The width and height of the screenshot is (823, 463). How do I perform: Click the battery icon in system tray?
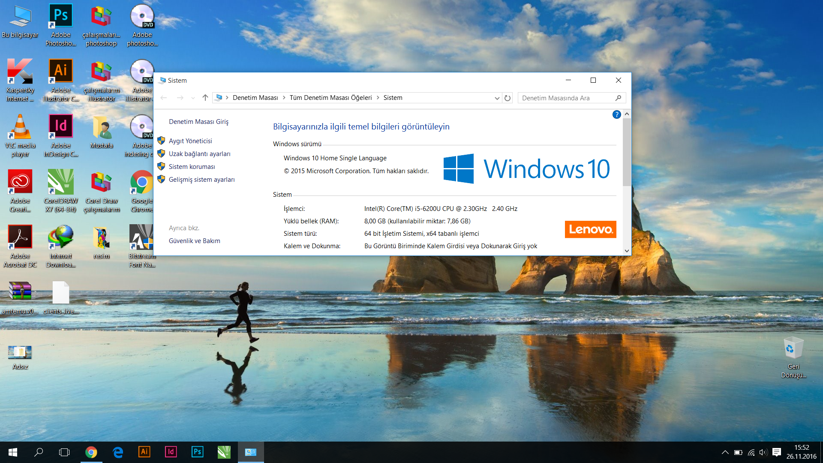pyautogui.click(x=738, y=452)
